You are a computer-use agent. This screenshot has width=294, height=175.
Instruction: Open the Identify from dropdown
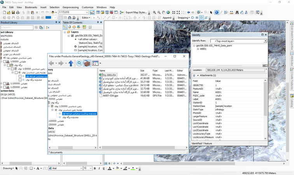[x=265, y=41]
